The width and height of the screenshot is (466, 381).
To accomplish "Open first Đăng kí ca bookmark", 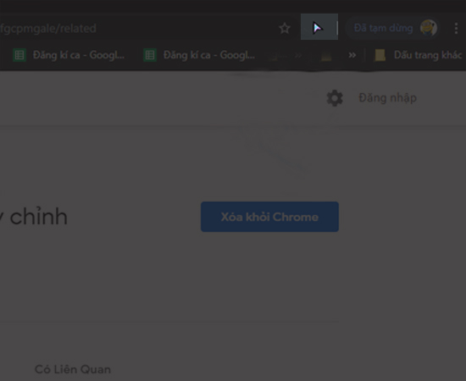I will coord(69,55).
